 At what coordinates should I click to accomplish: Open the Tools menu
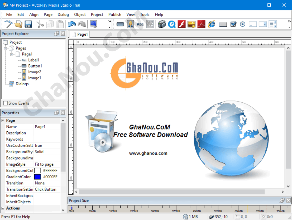(145, 15)
